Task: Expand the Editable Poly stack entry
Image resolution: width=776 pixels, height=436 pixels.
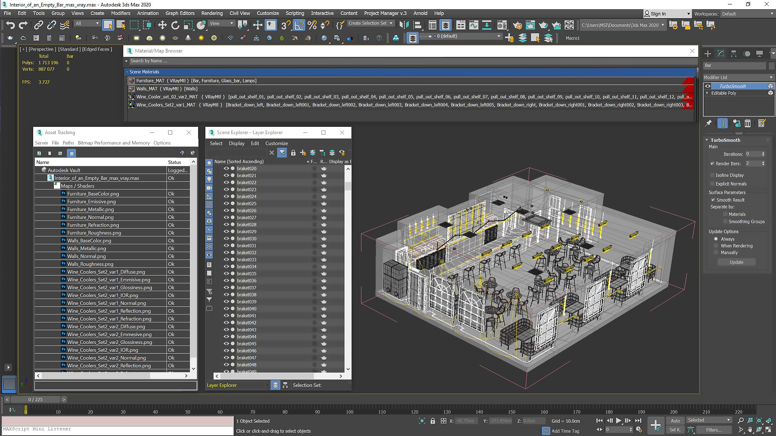Action: [707, 93]
